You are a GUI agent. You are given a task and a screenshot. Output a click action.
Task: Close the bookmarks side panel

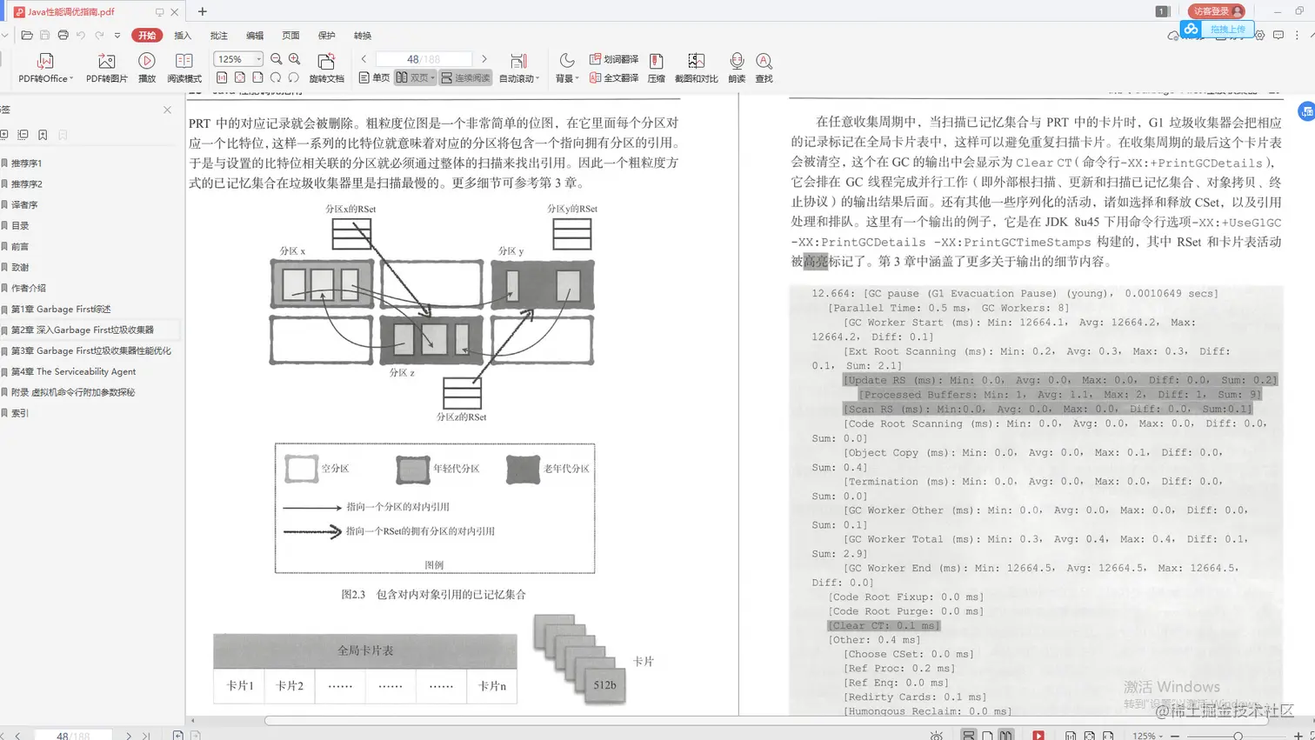click(x=167, y=110)
